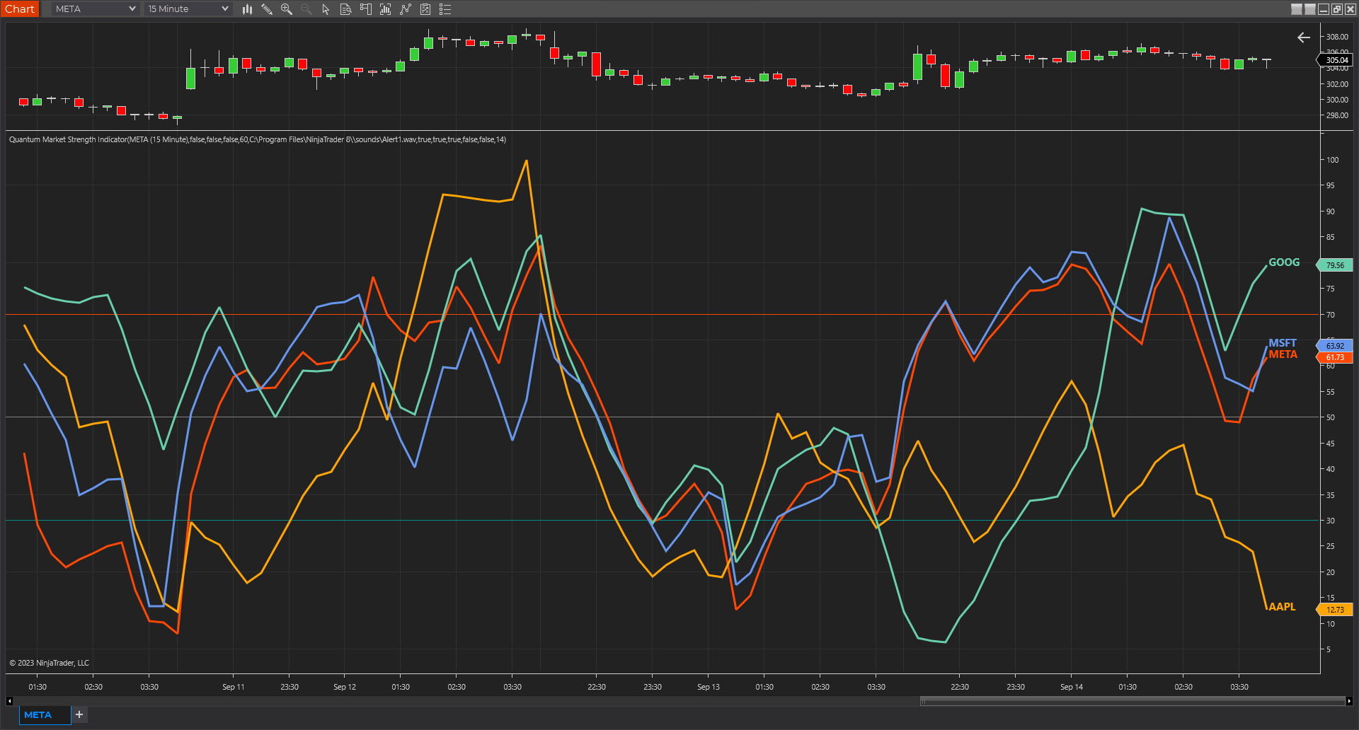The height and width of the screenshot is (730, 1359).
Task: Click the horizontal scrollbar thumb
Action: coord(1132,701)
